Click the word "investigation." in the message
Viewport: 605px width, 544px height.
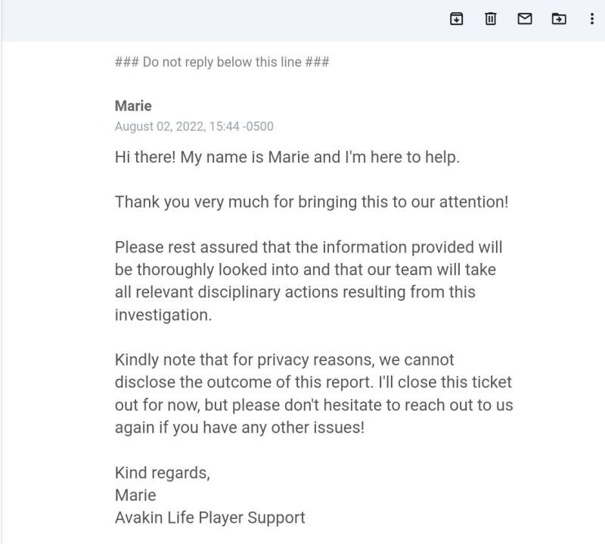point(163,314)
